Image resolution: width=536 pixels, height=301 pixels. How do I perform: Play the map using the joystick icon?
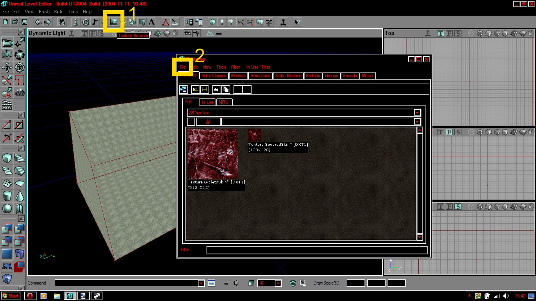click(283, 22)
